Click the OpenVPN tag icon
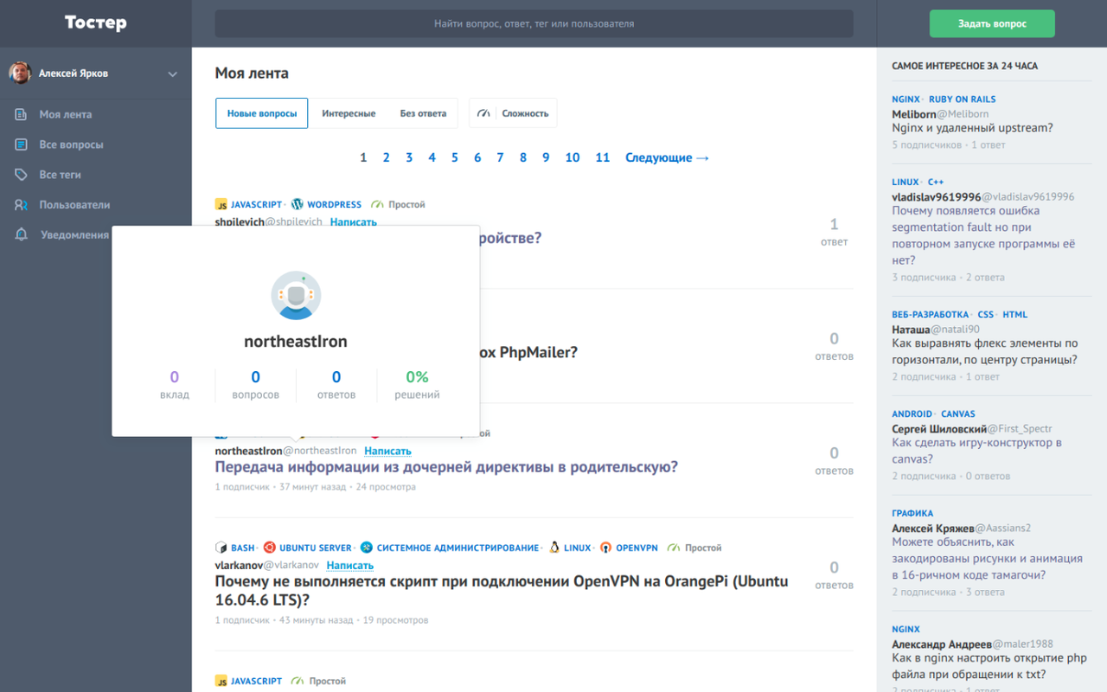Viewport: 1107px width, 692px height. tap(606, 548)
